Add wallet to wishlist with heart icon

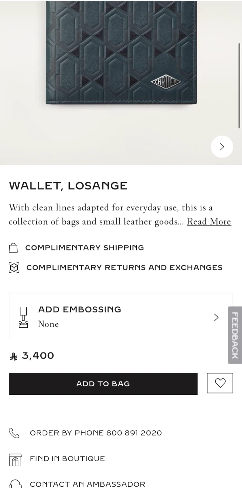(x=220, y=383)
